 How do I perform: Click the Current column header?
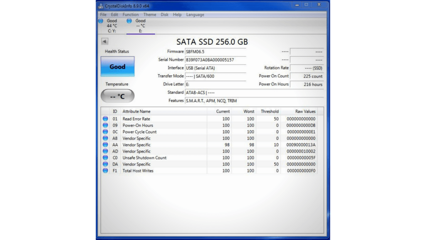tap(219, 111)
